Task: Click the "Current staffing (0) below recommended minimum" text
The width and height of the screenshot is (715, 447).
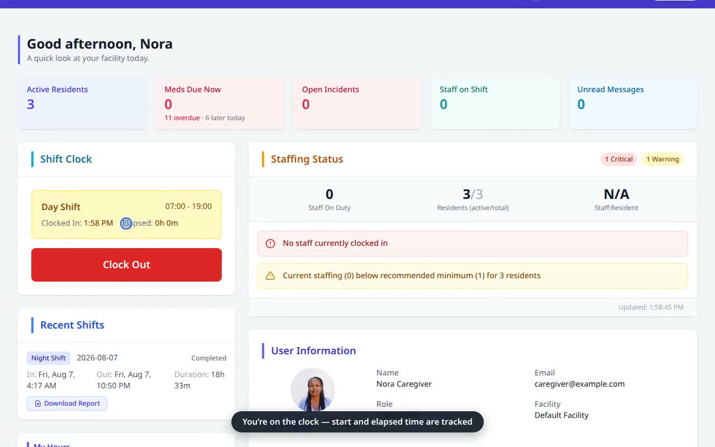Action: (x=412, y=275)
